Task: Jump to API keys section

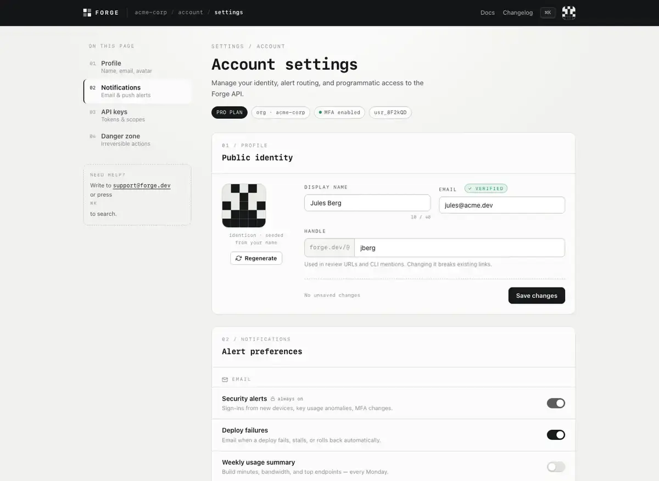Action: [137, 115]
